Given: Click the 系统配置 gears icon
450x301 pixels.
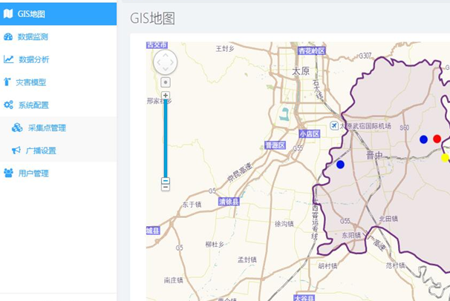Looking at the screenshot, I should click(8, 105).
